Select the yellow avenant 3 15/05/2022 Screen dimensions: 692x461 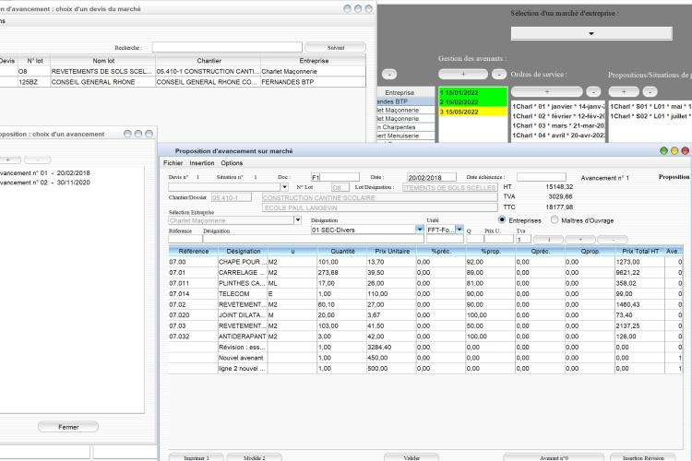[473, 112]
